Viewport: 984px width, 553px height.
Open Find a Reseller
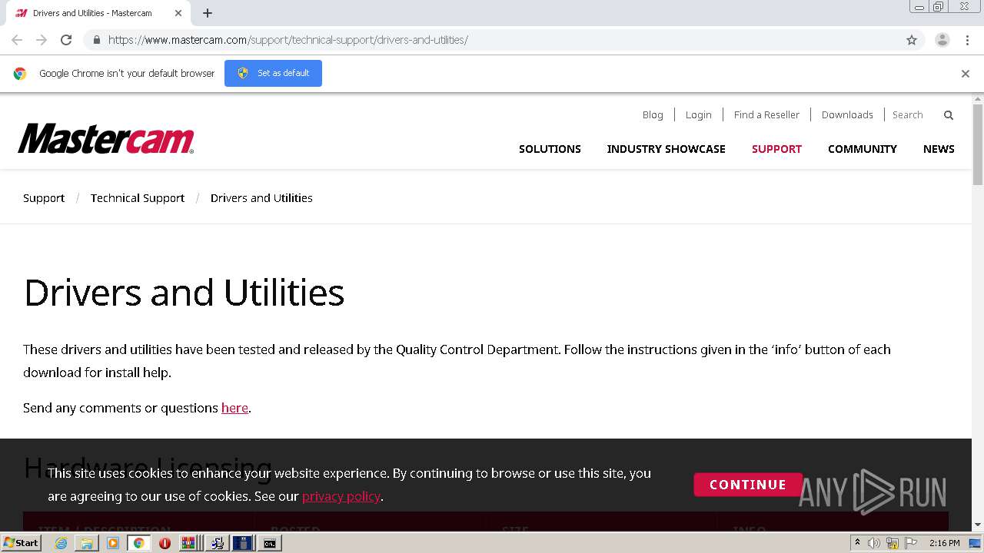click(766, 115)
